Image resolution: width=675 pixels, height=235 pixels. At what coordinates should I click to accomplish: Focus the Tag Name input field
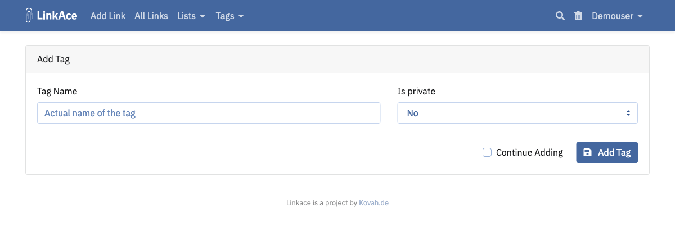[x=209, y=113]
